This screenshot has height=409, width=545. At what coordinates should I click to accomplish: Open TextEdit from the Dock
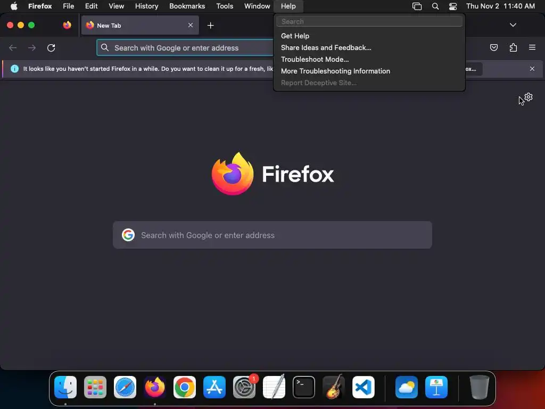(274, 387)
